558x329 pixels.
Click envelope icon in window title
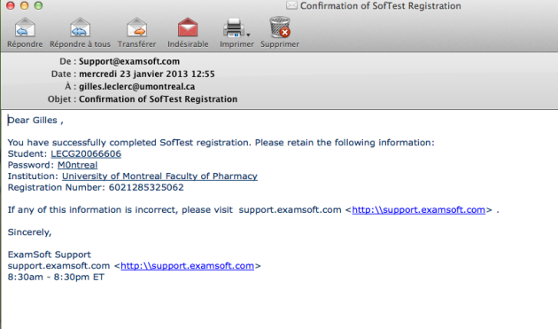291,5
